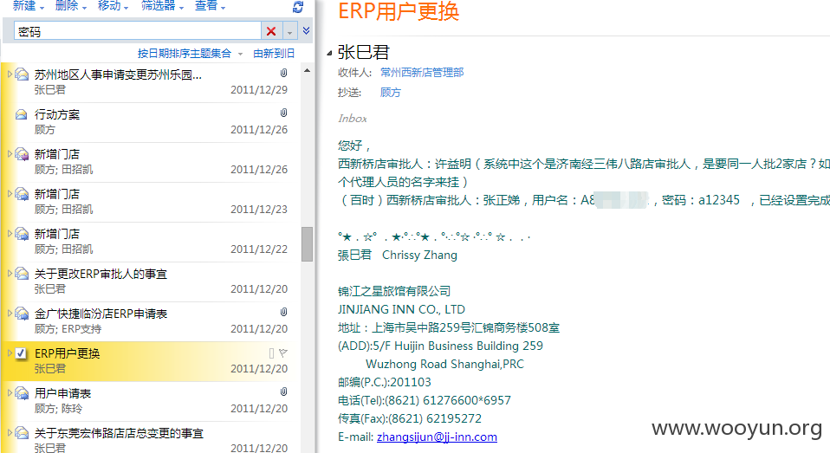830x453 pixels.
Task: Click message list scrollbar up arrow
Action: pyautogui.click(x=307, y=70)
